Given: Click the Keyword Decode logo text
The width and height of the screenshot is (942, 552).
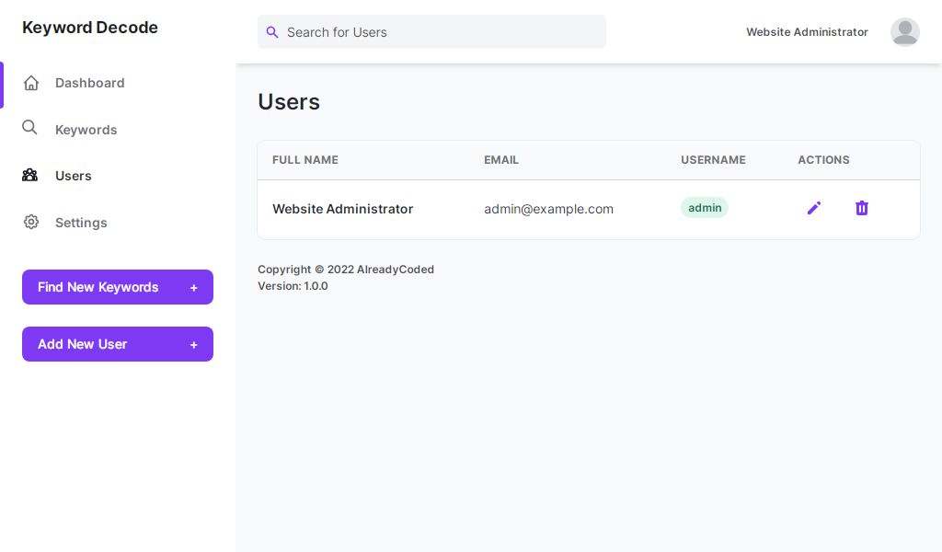Looking at the screenshot, I should pyautogui.click(x=90, y=28).
